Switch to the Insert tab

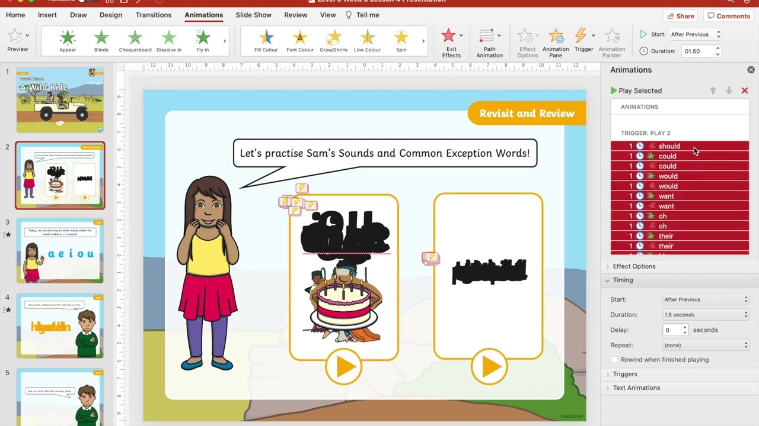click(x=47, y=15)
